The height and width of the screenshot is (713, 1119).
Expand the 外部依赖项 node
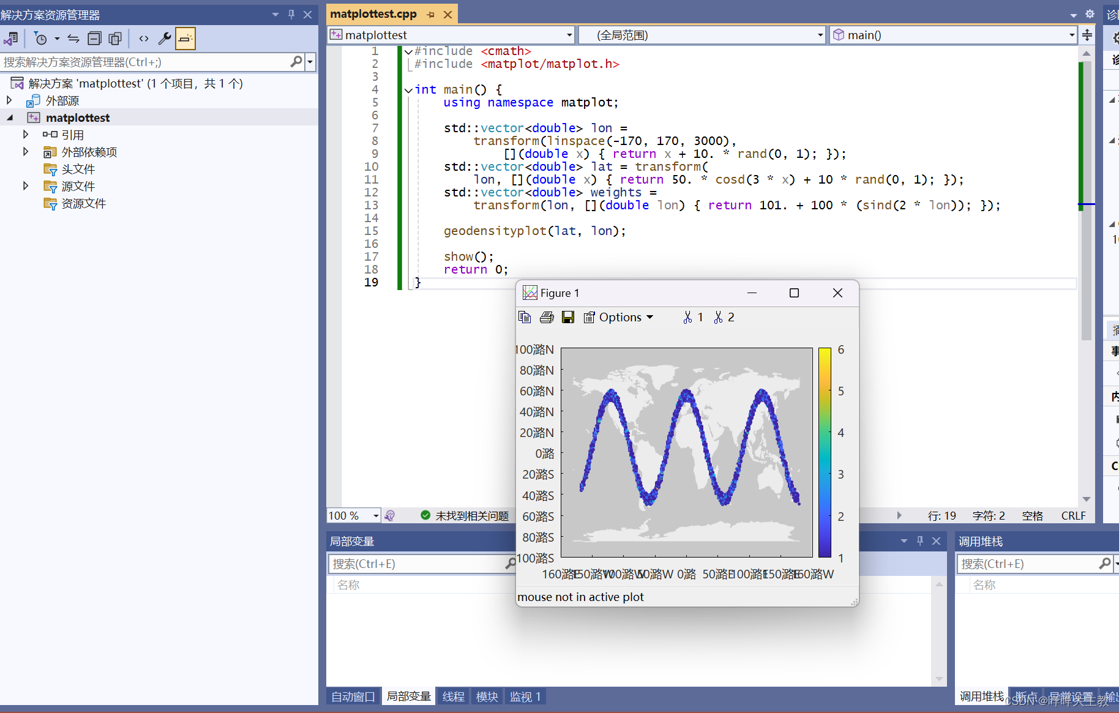[26, 151]
